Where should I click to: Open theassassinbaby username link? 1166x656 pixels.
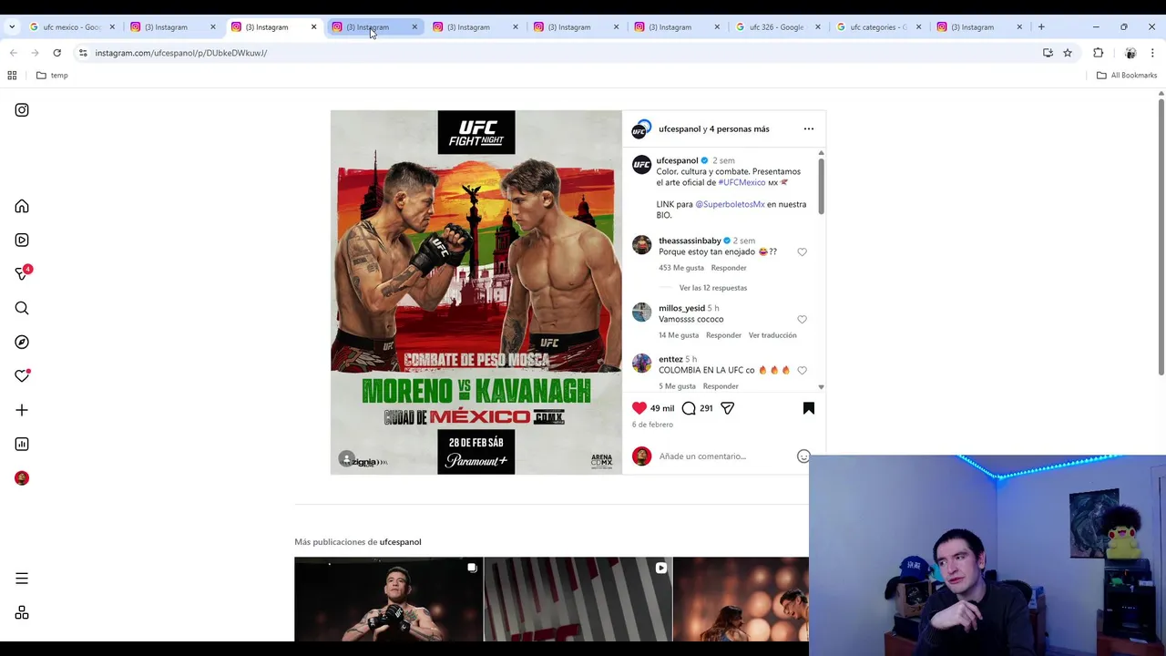pyautogui.click(x=690, y=241)
